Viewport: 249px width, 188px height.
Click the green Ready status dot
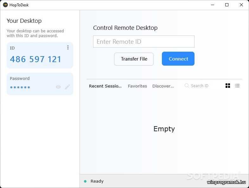tap(85, 181)
